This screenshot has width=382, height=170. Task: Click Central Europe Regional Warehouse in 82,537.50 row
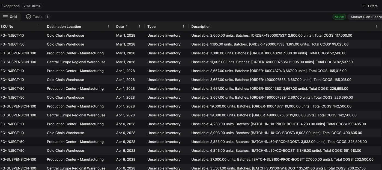tap(76, 62)
